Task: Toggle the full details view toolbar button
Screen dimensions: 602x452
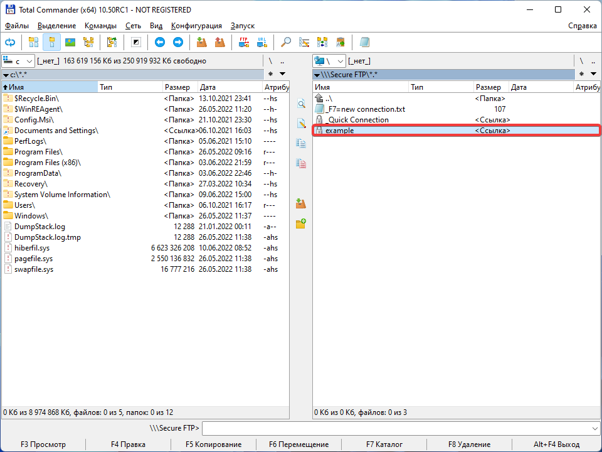Action: point(52,42)
